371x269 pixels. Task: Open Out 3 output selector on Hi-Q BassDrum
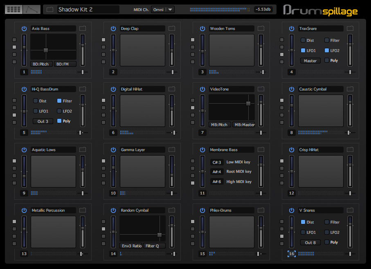pyautogui.click(x=43, y=122)
